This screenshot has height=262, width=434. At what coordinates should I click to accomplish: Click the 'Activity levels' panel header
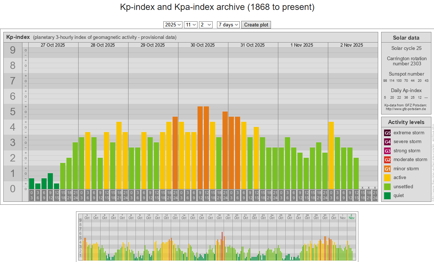(406, 122)
